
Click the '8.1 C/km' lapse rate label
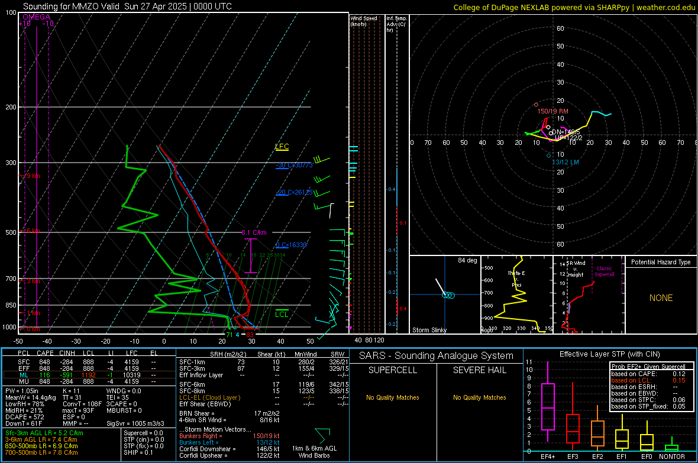[254, 232]
